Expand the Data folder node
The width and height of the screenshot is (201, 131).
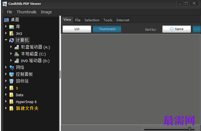(6, 95)
